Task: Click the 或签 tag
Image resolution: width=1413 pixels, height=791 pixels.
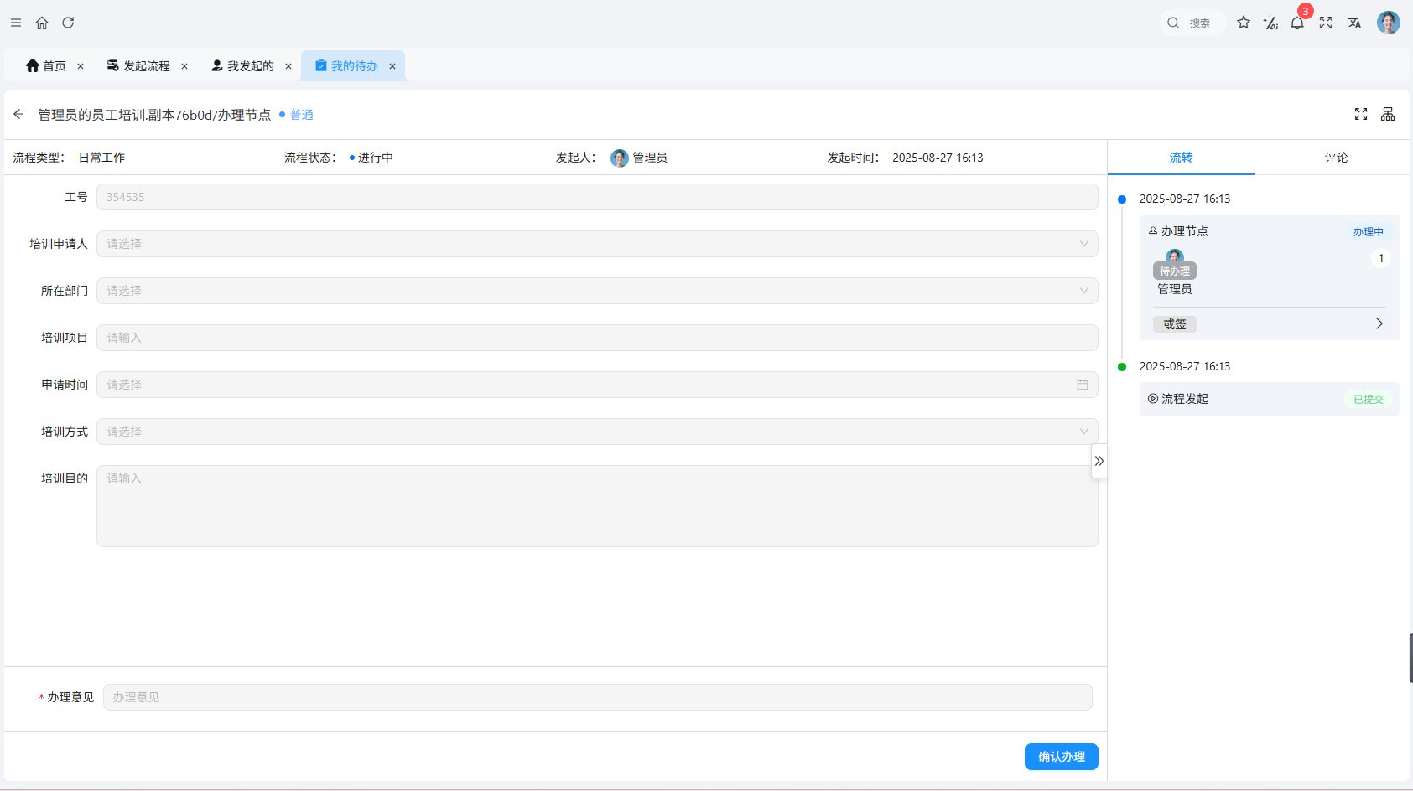Action: [x=1174, y=324]
